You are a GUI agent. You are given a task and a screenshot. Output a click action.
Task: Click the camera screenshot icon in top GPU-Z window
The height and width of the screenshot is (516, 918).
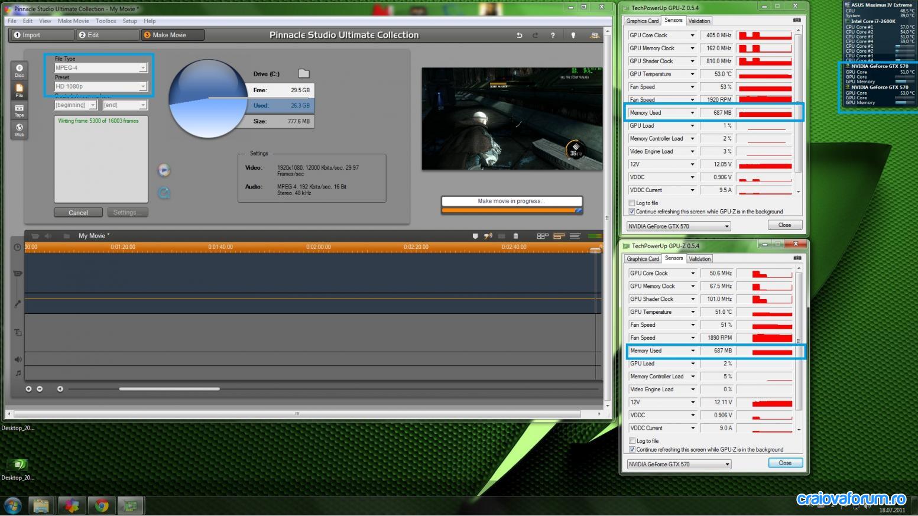click(x=797, y=20)
